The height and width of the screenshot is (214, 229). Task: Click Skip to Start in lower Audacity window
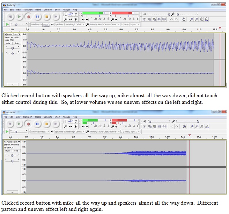click(10, 124)
